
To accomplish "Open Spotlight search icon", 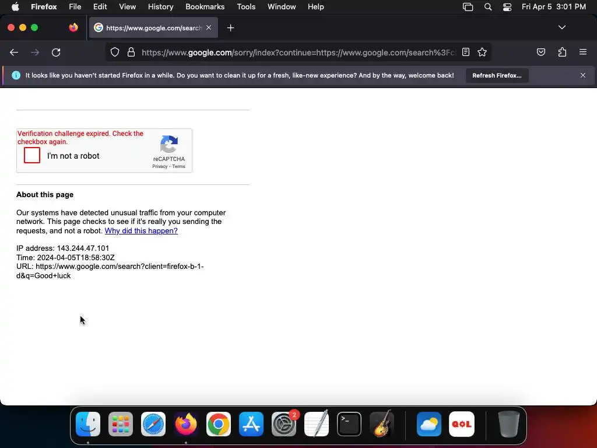I will tap(488, 7).
